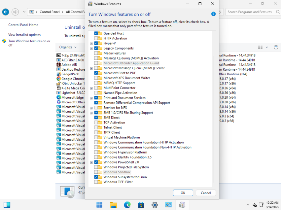Expand the Windows PowerShell 2.0 node
The image size is (281, 210).
click(x=91, y=162)
